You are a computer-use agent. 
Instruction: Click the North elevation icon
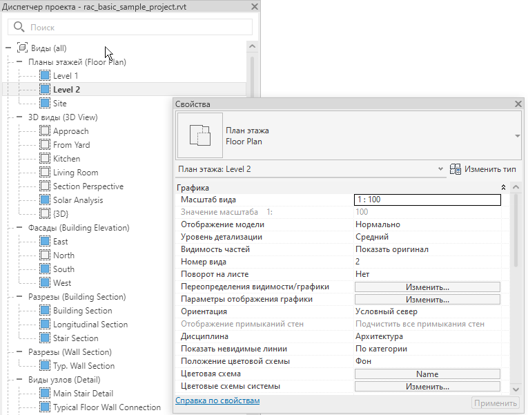click(x=45, y=255)
